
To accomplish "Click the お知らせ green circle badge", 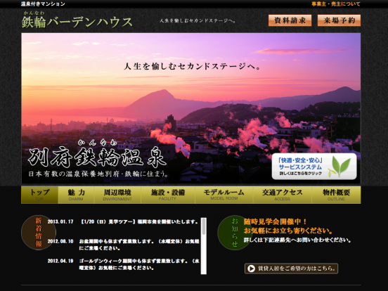I will (234, 233).
